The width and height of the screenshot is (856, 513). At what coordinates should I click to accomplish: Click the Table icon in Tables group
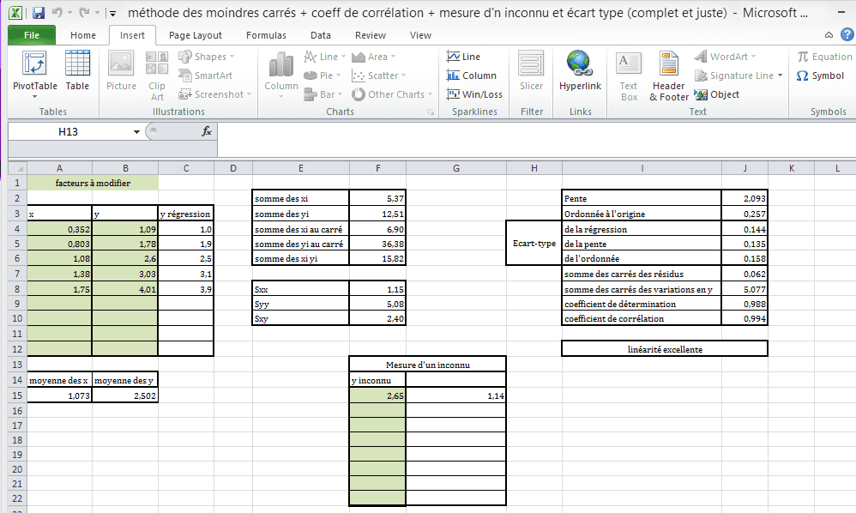(77, 71)
